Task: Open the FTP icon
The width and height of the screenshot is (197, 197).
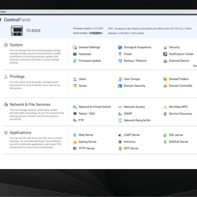Action: 75,120
